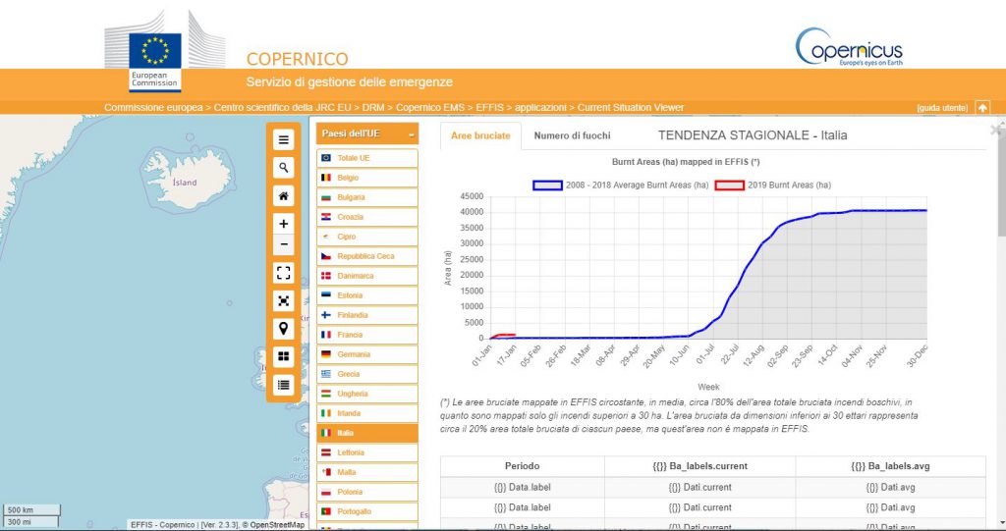Reset map with the home icon
The height and width of the screenshot is (531, 1006).
[283, 196]
